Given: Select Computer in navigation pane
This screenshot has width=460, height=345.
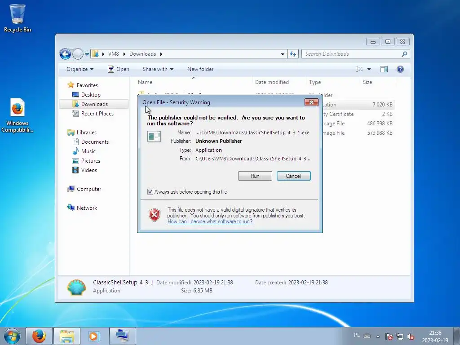Looking at the screenshot, I should (x=84, y=189).
